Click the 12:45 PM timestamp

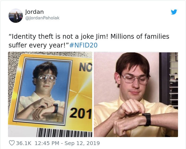(x=47, y=143)
